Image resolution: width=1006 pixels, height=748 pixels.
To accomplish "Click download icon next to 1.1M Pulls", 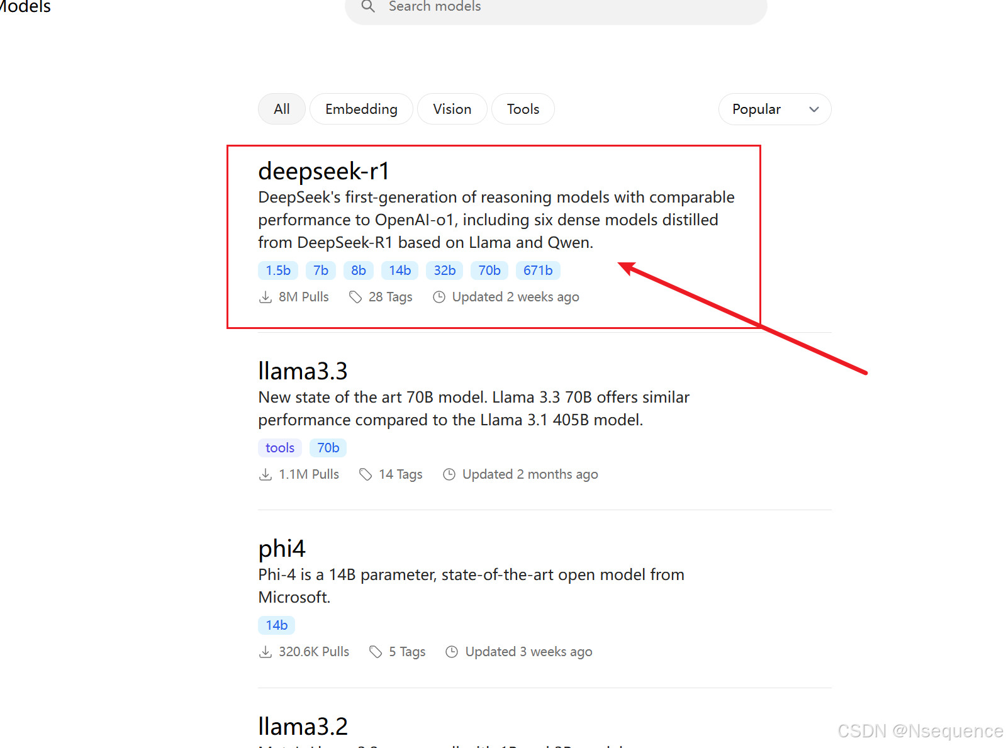I will 265,474.
